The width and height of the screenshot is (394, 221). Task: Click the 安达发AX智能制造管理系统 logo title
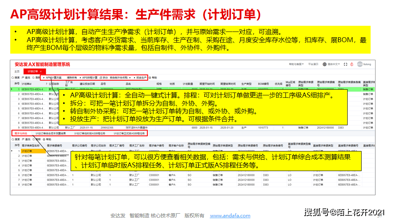42,64
